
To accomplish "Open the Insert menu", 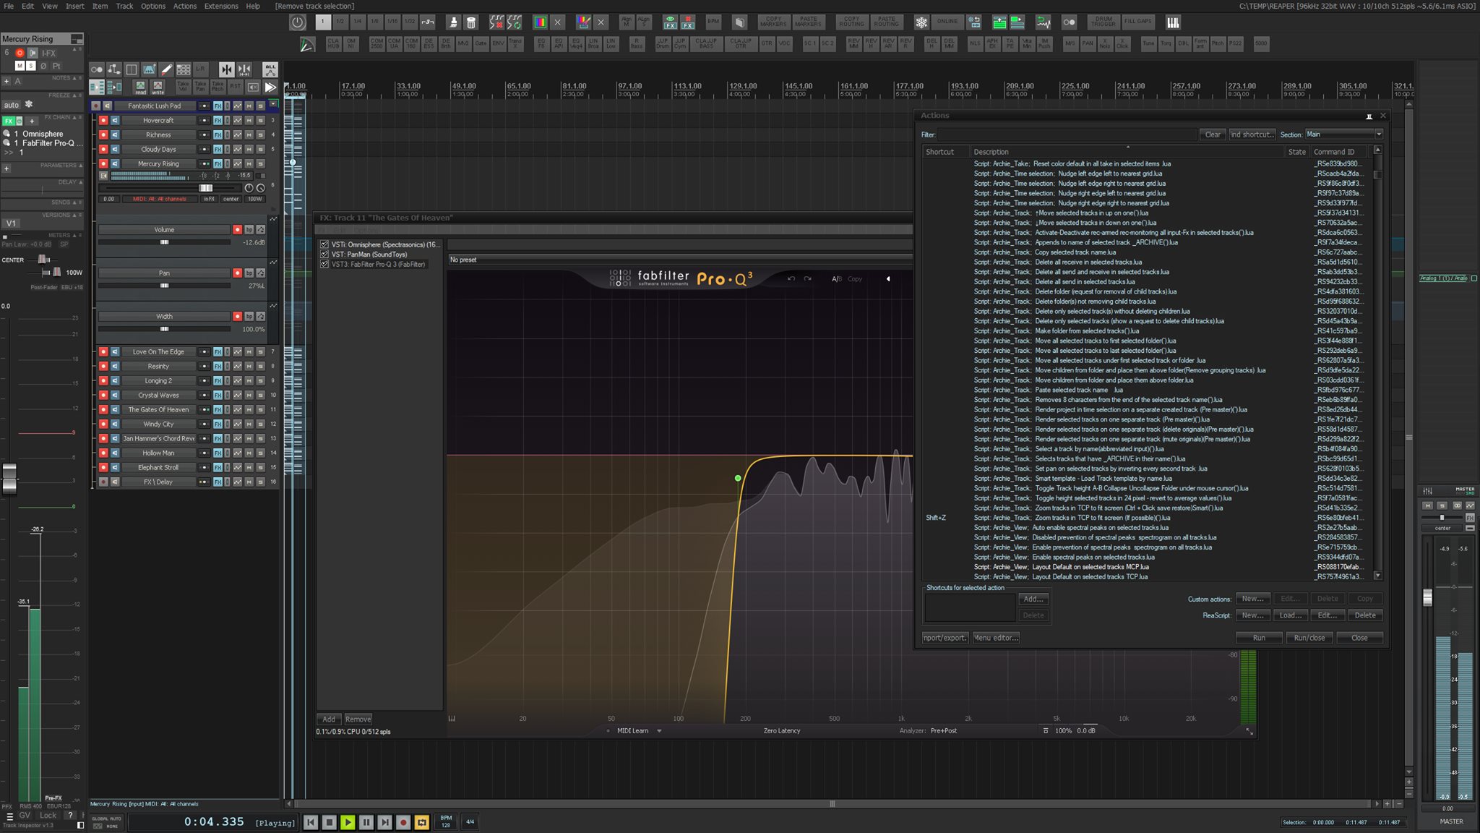I will coord(75,6).
